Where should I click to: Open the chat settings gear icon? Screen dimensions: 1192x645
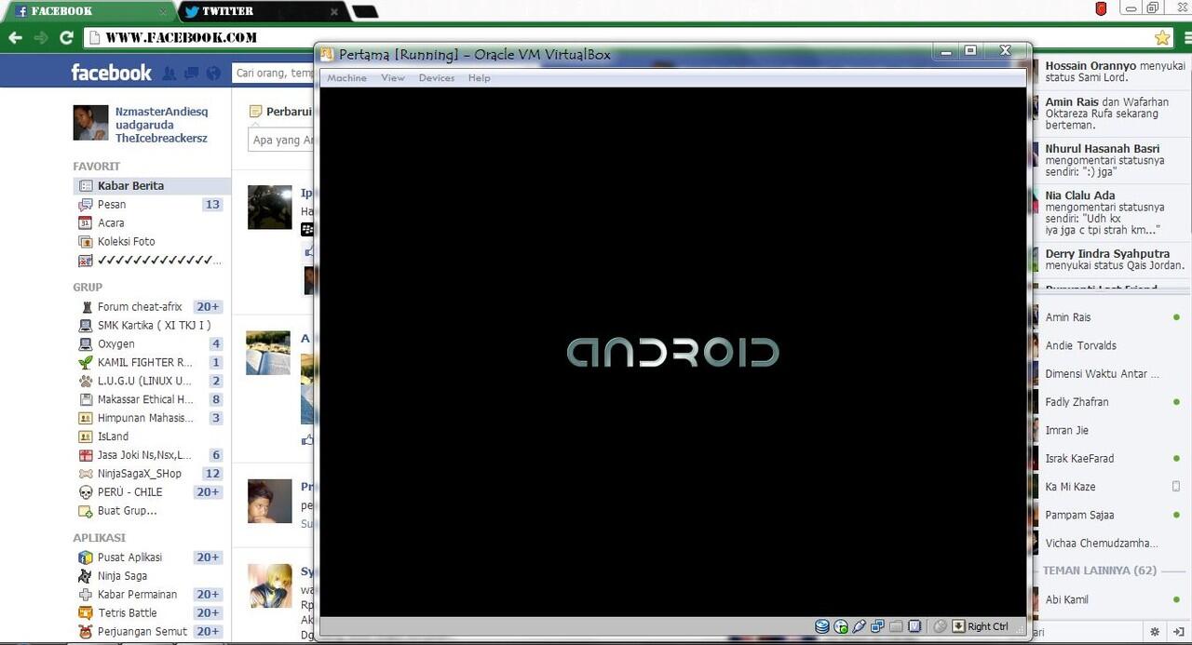point(1155,632)
